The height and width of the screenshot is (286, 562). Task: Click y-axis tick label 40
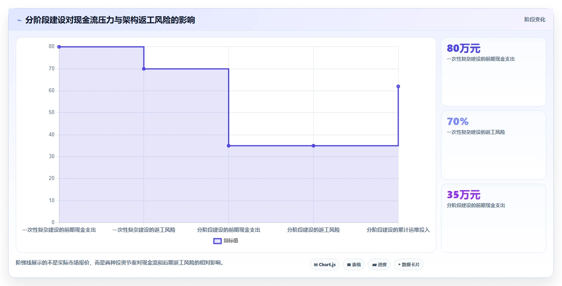tap(51, 135)
